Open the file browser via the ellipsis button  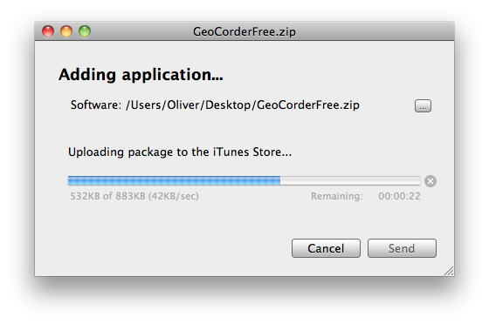pyautogui.click(x=423, y=105)
